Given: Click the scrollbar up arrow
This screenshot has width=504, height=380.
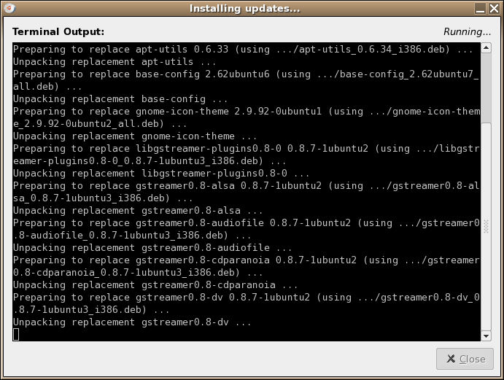Looking at the screenshot, I should tap(486, 47).
